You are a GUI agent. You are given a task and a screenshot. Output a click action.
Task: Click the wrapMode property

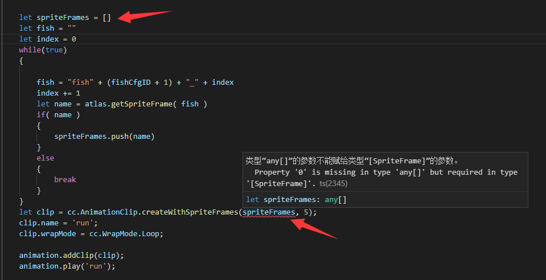[x=59, y=233]
